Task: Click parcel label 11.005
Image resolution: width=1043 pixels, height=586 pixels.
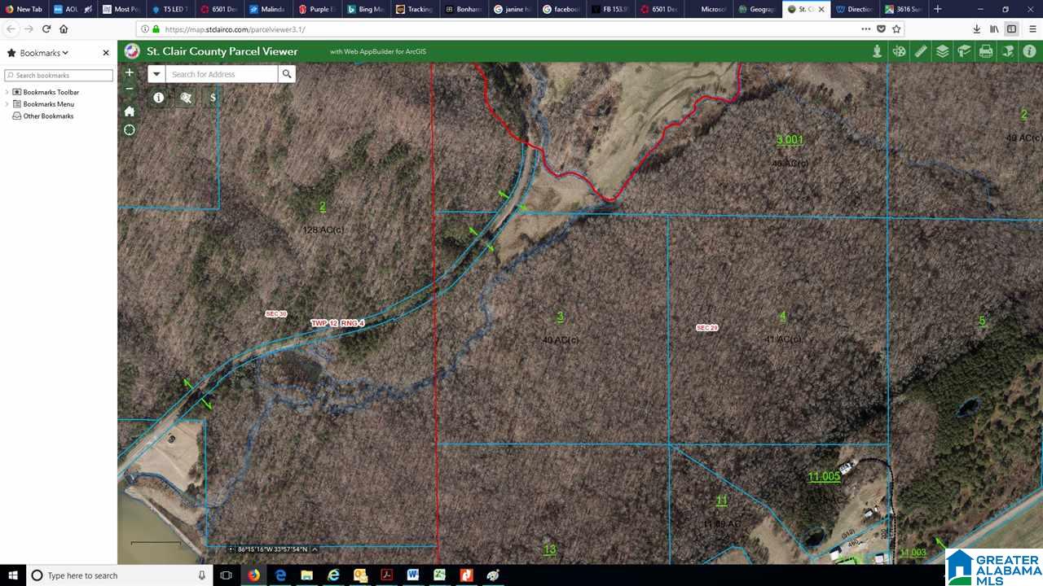Action: (x=824, y=477)
